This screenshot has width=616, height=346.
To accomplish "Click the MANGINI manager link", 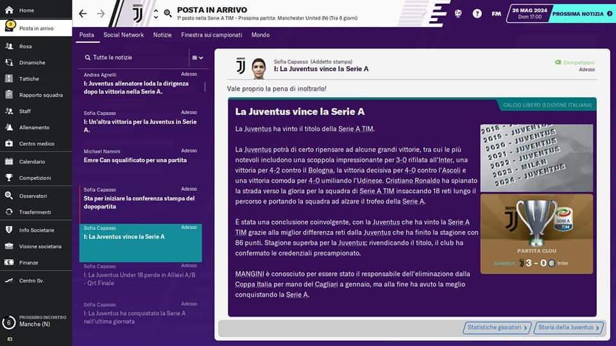I will coord(250,274).
